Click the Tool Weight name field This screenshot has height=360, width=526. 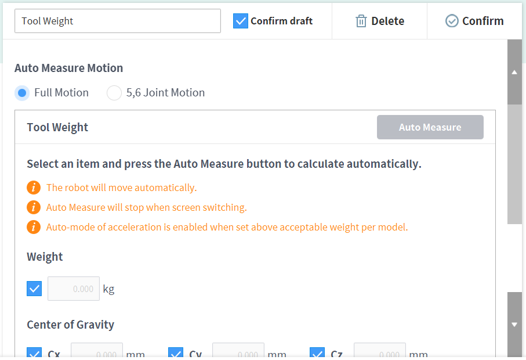tap(117, 21)
